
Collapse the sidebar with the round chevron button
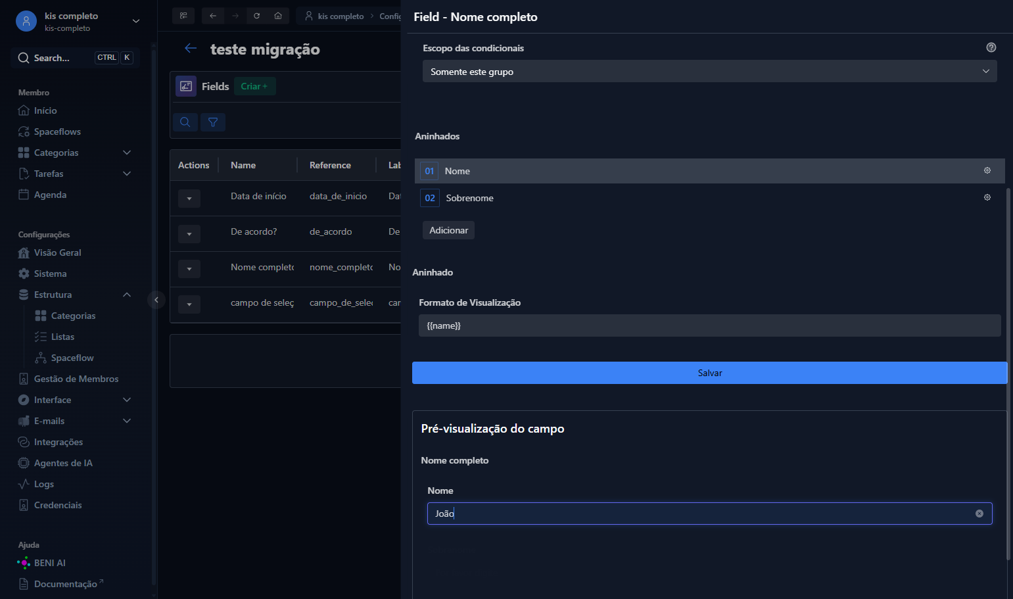pyautogui.click(x=156, y=300)
